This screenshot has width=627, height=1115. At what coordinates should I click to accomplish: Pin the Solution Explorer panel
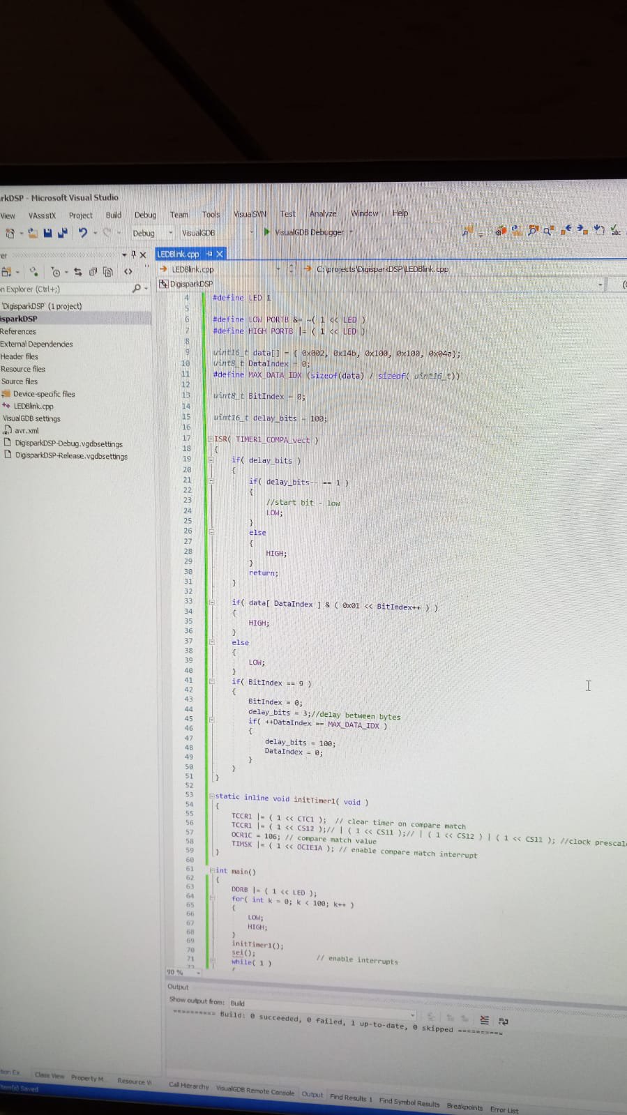[133, 255]
